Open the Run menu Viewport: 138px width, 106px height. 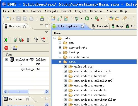(26, 11)
